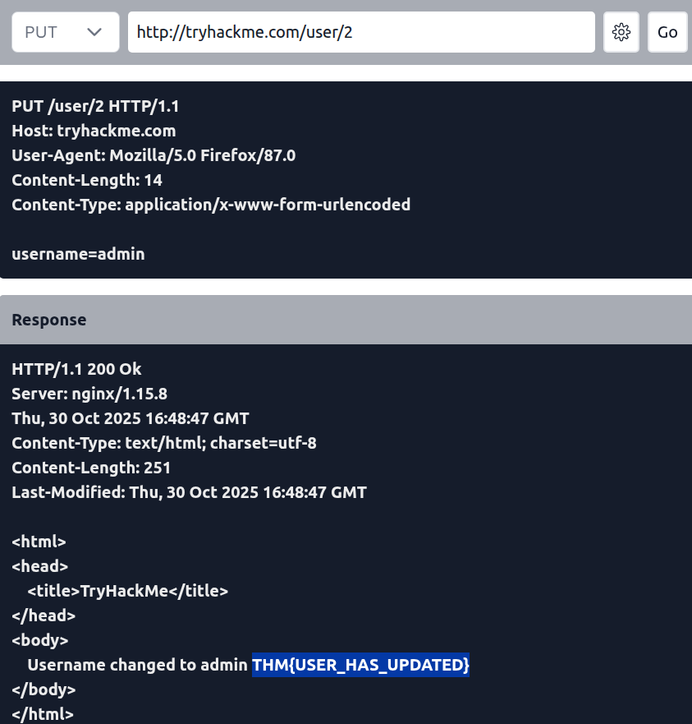Click the 'PUT /user/2 HTTP/1.1' request line
Image resolution: width=692 pixels, height=724 pixels.
(95, 106)
